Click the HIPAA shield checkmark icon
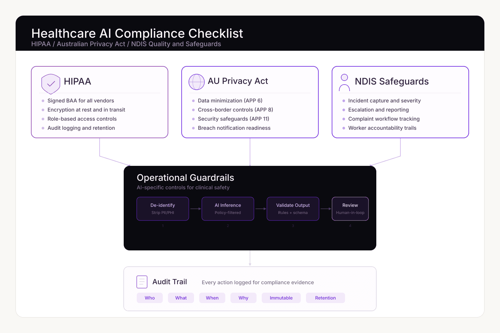 coord(51,84)
